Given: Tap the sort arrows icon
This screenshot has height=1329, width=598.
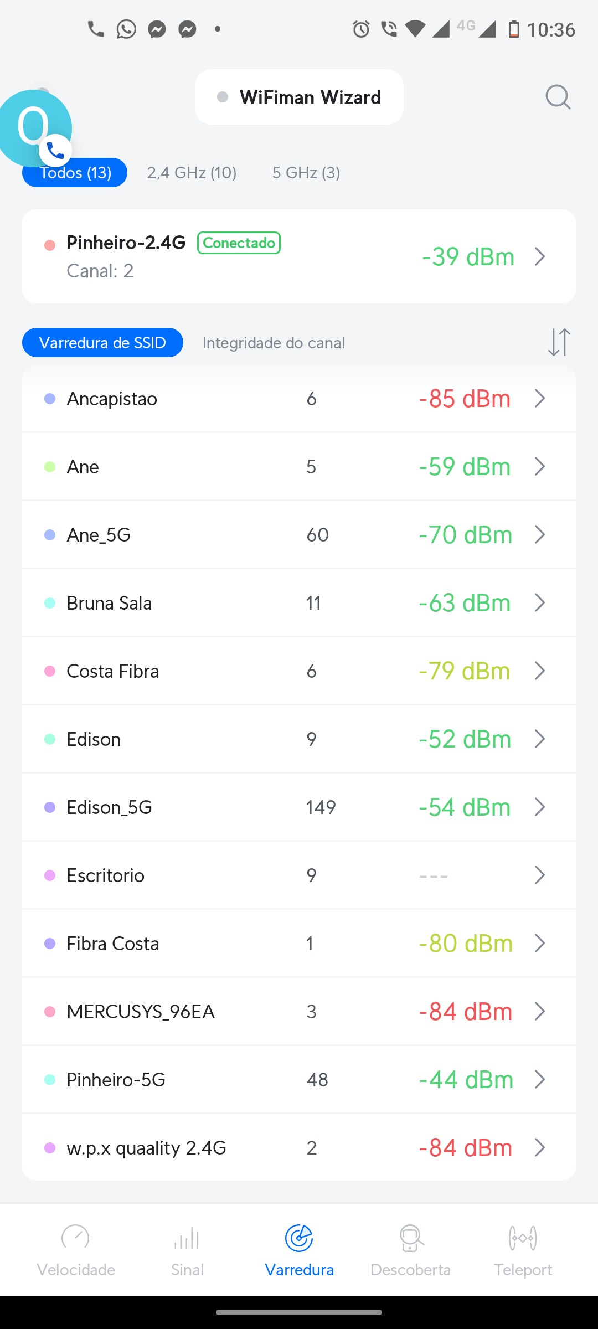Looking at the screenshot, I should pyautogui.click(x=559, y=342).
